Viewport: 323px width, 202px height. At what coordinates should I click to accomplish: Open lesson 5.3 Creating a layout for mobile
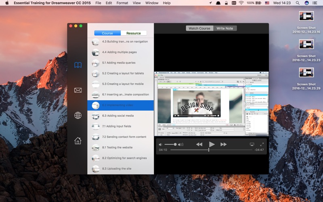(120, 84)
